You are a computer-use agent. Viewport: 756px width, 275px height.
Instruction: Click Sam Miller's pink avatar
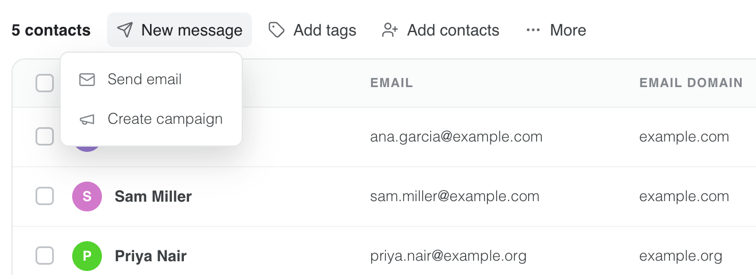87,197
